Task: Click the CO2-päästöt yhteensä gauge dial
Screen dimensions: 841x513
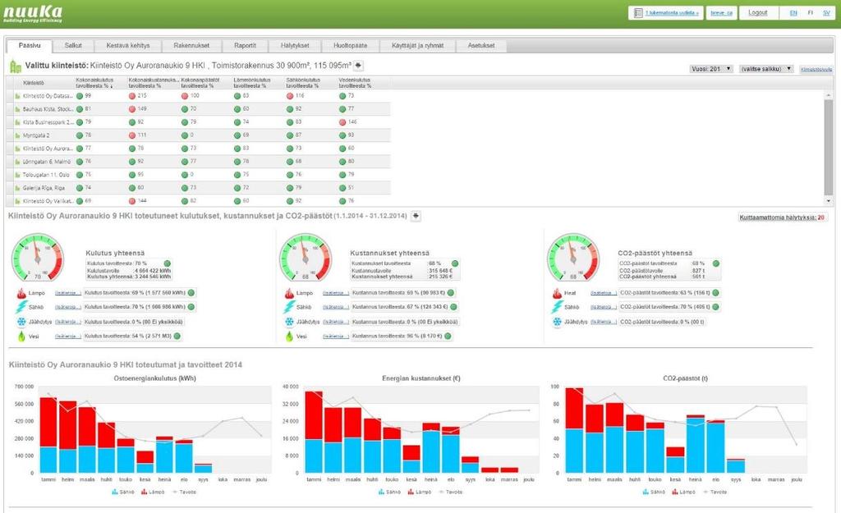Action: click(x=572, y=257)
